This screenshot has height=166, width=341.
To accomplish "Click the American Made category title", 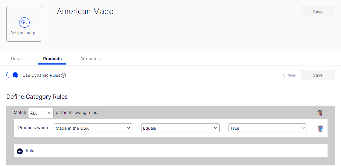I will [x=85, y=12].
